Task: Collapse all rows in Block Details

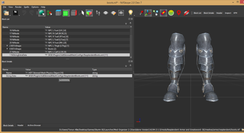Action: point(130,66)
